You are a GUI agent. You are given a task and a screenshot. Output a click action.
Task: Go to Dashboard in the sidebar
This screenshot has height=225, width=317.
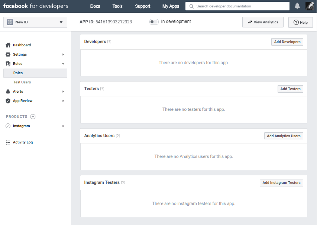[x=22, y=45]
